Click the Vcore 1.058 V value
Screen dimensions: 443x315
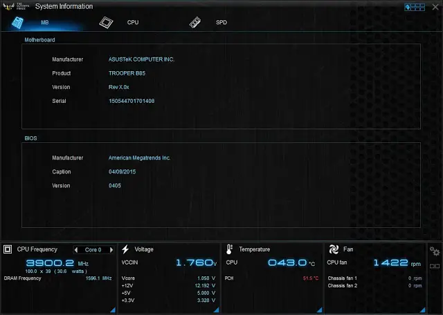(206, 278)
